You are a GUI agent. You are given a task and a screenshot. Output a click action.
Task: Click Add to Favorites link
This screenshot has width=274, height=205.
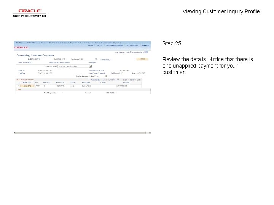[x=132, y=45]
